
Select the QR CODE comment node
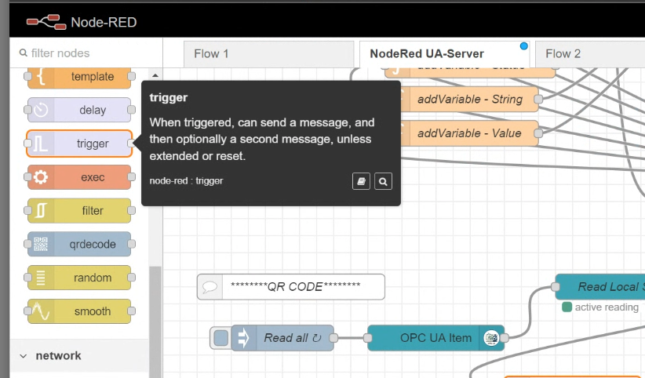pyautogui.click(x=291, y=287)
